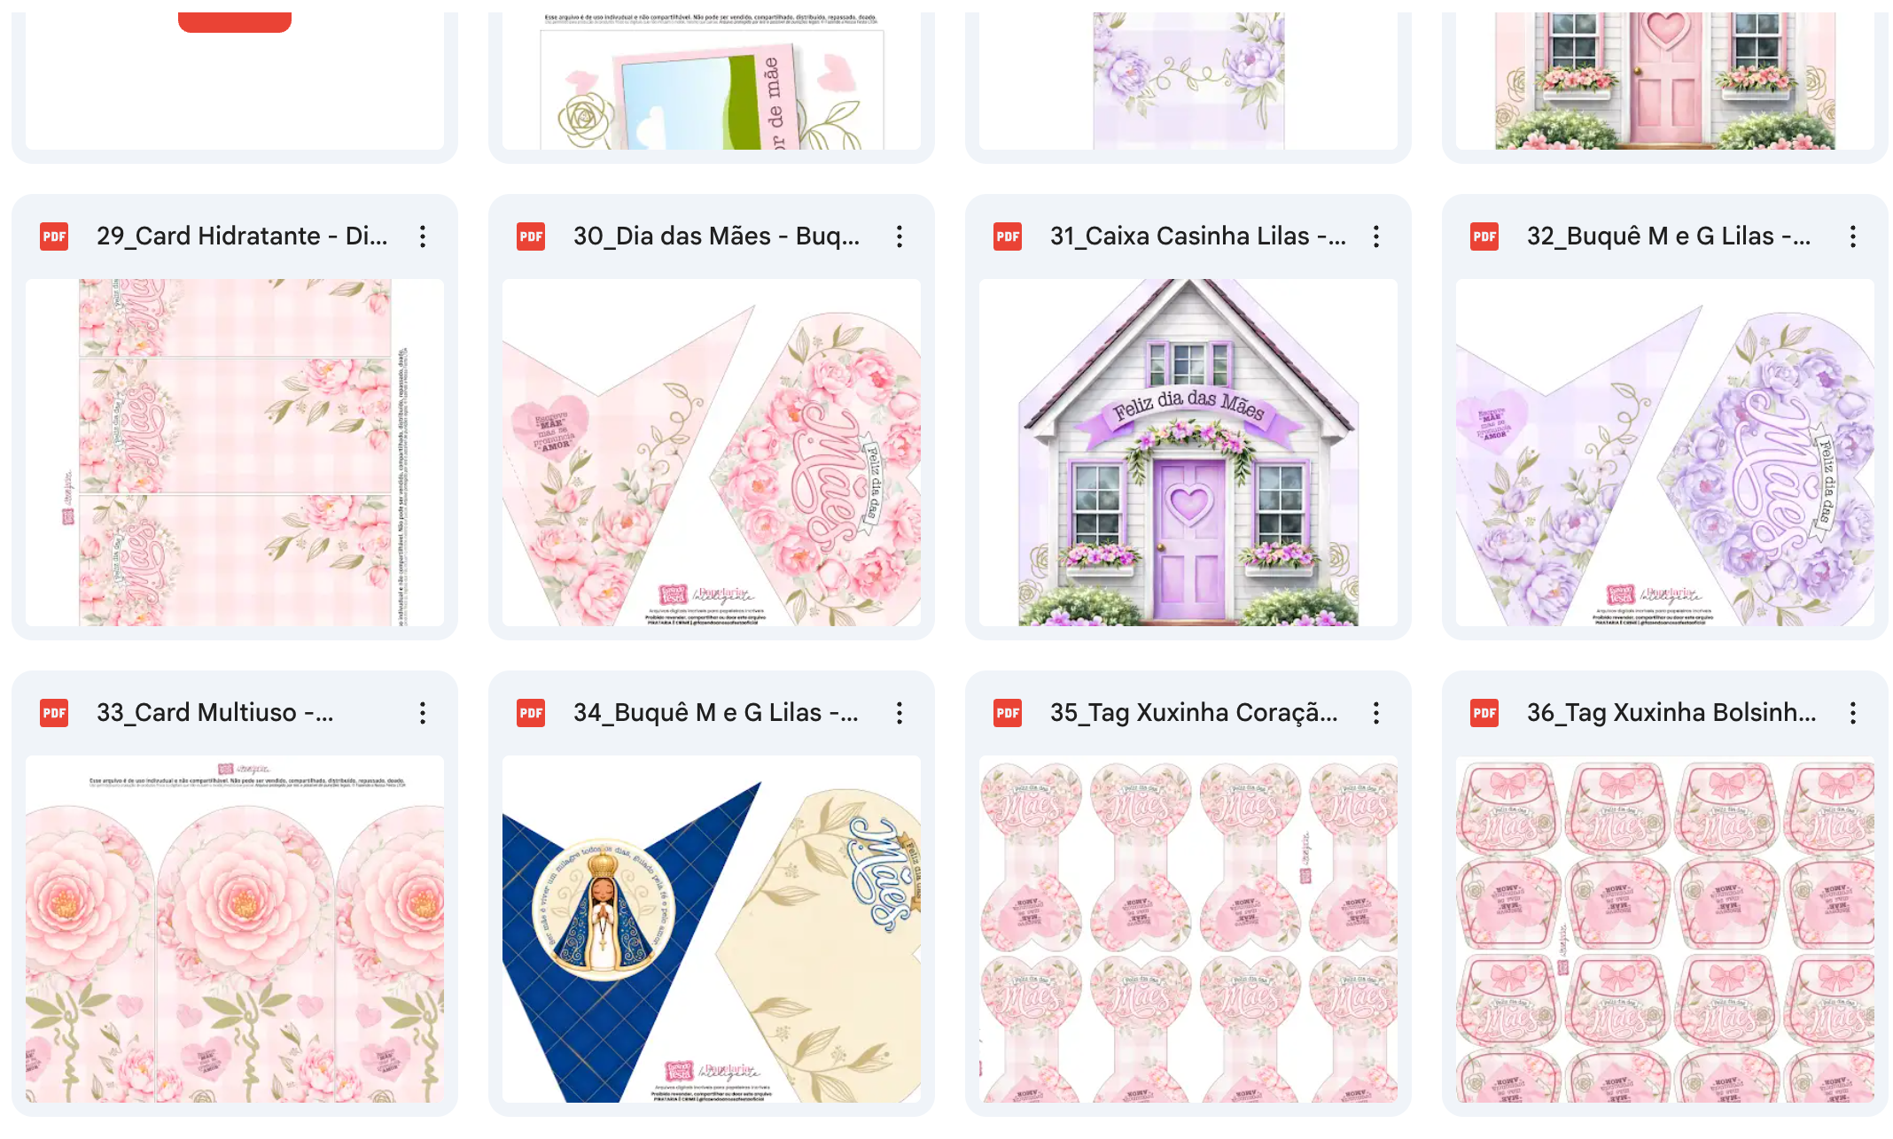1893x1139 pixels.
Task: Click PDF icon of 30_Dia das Mães file
Action: coord(531,236)
